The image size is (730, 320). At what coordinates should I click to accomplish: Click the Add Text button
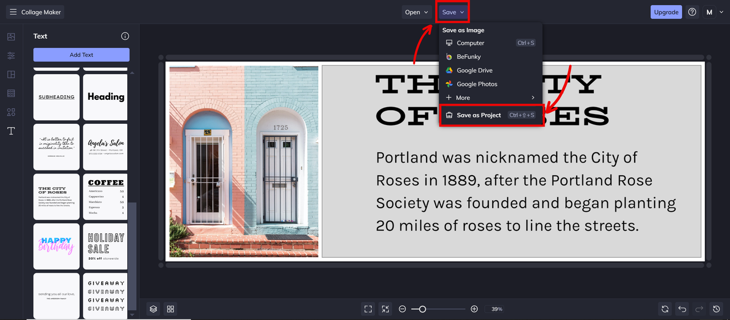pos(82,55)
